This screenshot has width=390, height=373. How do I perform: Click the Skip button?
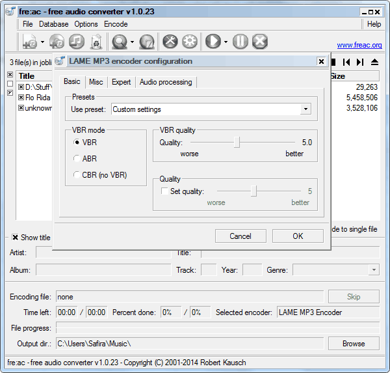coord(354,296)
